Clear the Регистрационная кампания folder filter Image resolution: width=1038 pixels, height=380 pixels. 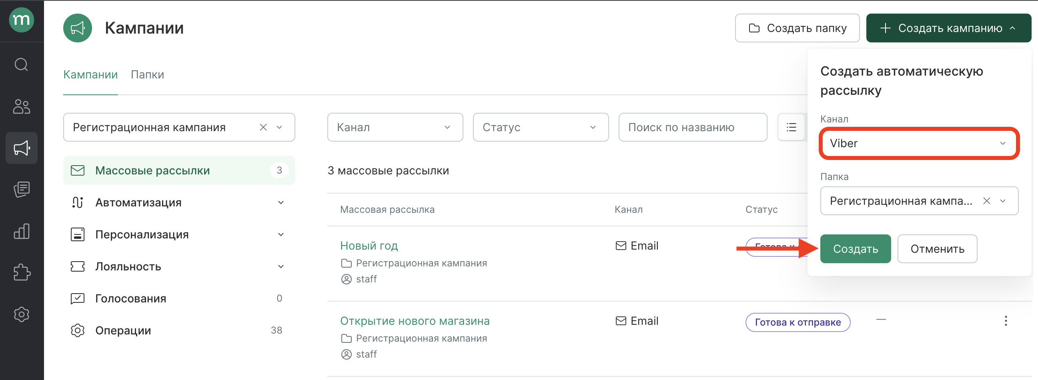click(x=263, y=127)
